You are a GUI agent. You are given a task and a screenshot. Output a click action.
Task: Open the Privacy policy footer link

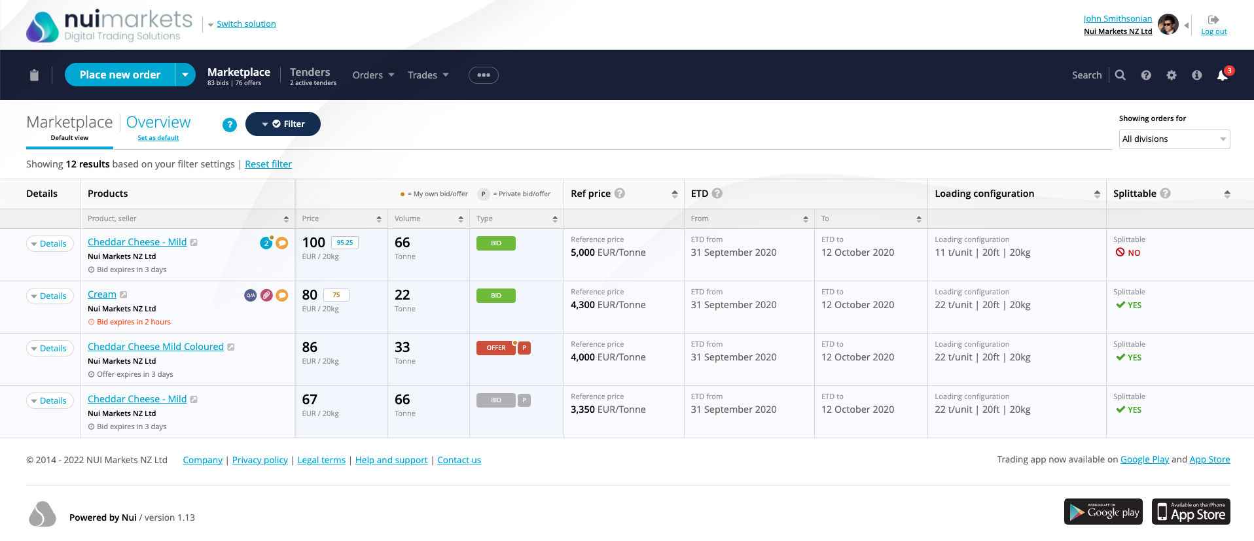(x=260, y=460)
